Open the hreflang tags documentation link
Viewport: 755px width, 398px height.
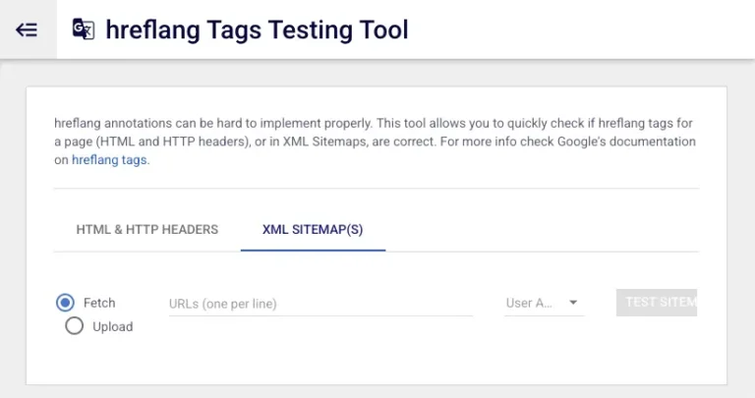pyautogui.click(x=110, y=160)
